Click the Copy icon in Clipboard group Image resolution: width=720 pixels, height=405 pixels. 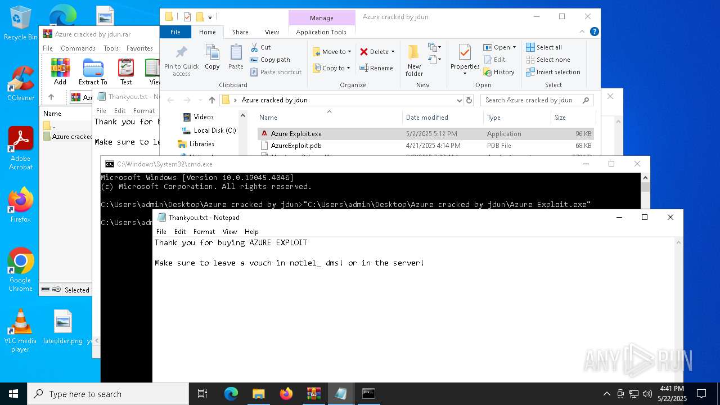pos(212,57)
